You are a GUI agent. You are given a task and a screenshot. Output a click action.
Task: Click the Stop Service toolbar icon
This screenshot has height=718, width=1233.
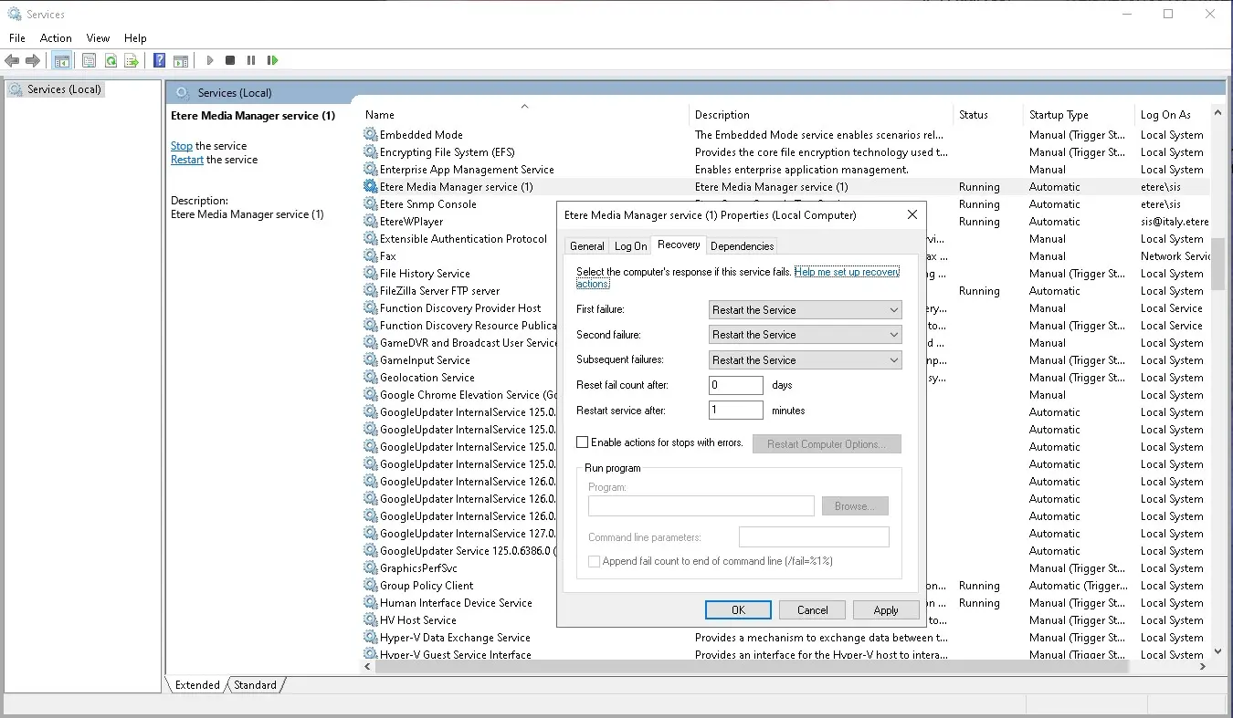click(230, 60)
